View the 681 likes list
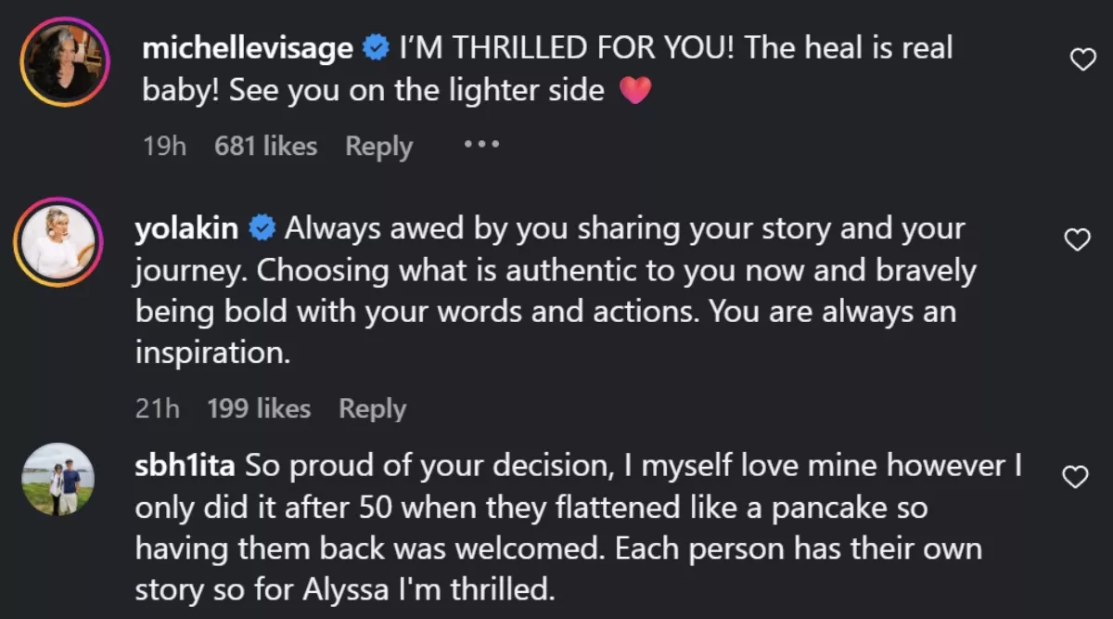The image size is (1113, 619). pyautogui.click(x=265, y=146)
